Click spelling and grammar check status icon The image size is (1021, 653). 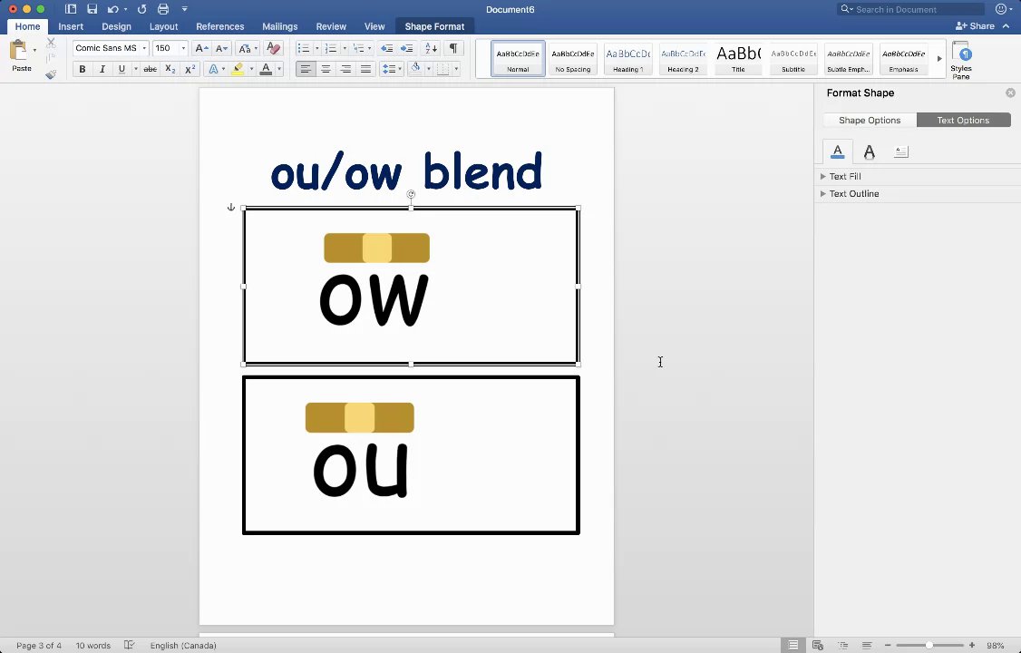click(x=130, y=645)
